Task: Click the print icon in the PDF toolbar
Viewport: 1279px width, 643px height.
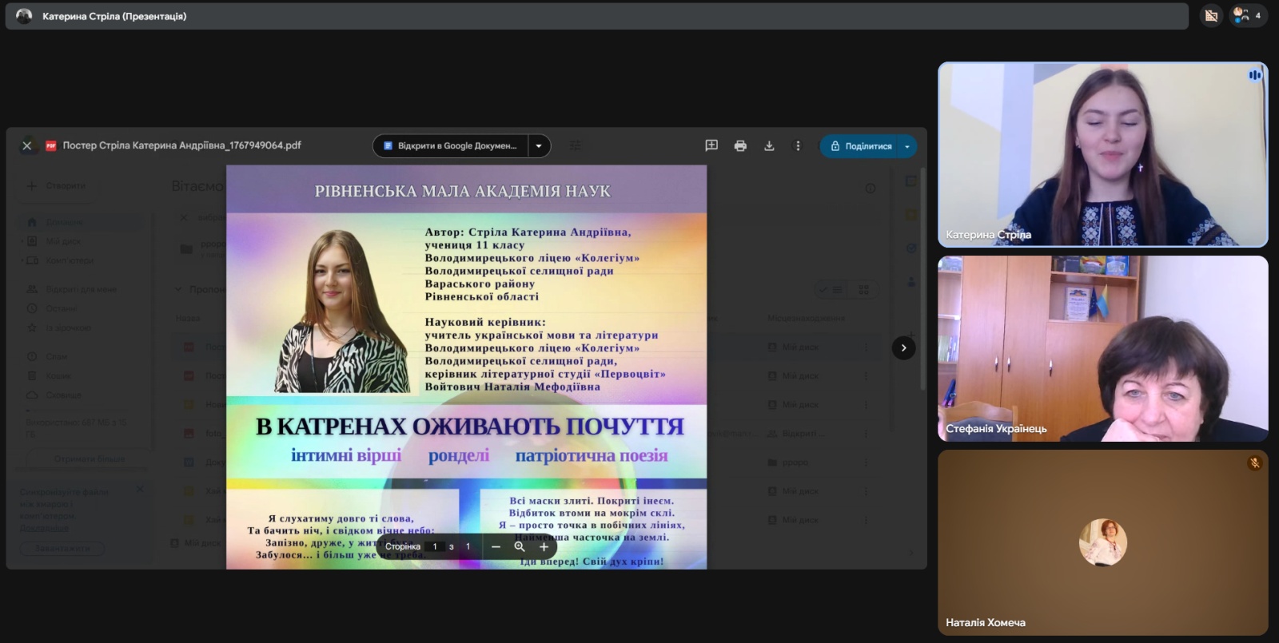Action: pyautogui.click(x=740, y=146)
